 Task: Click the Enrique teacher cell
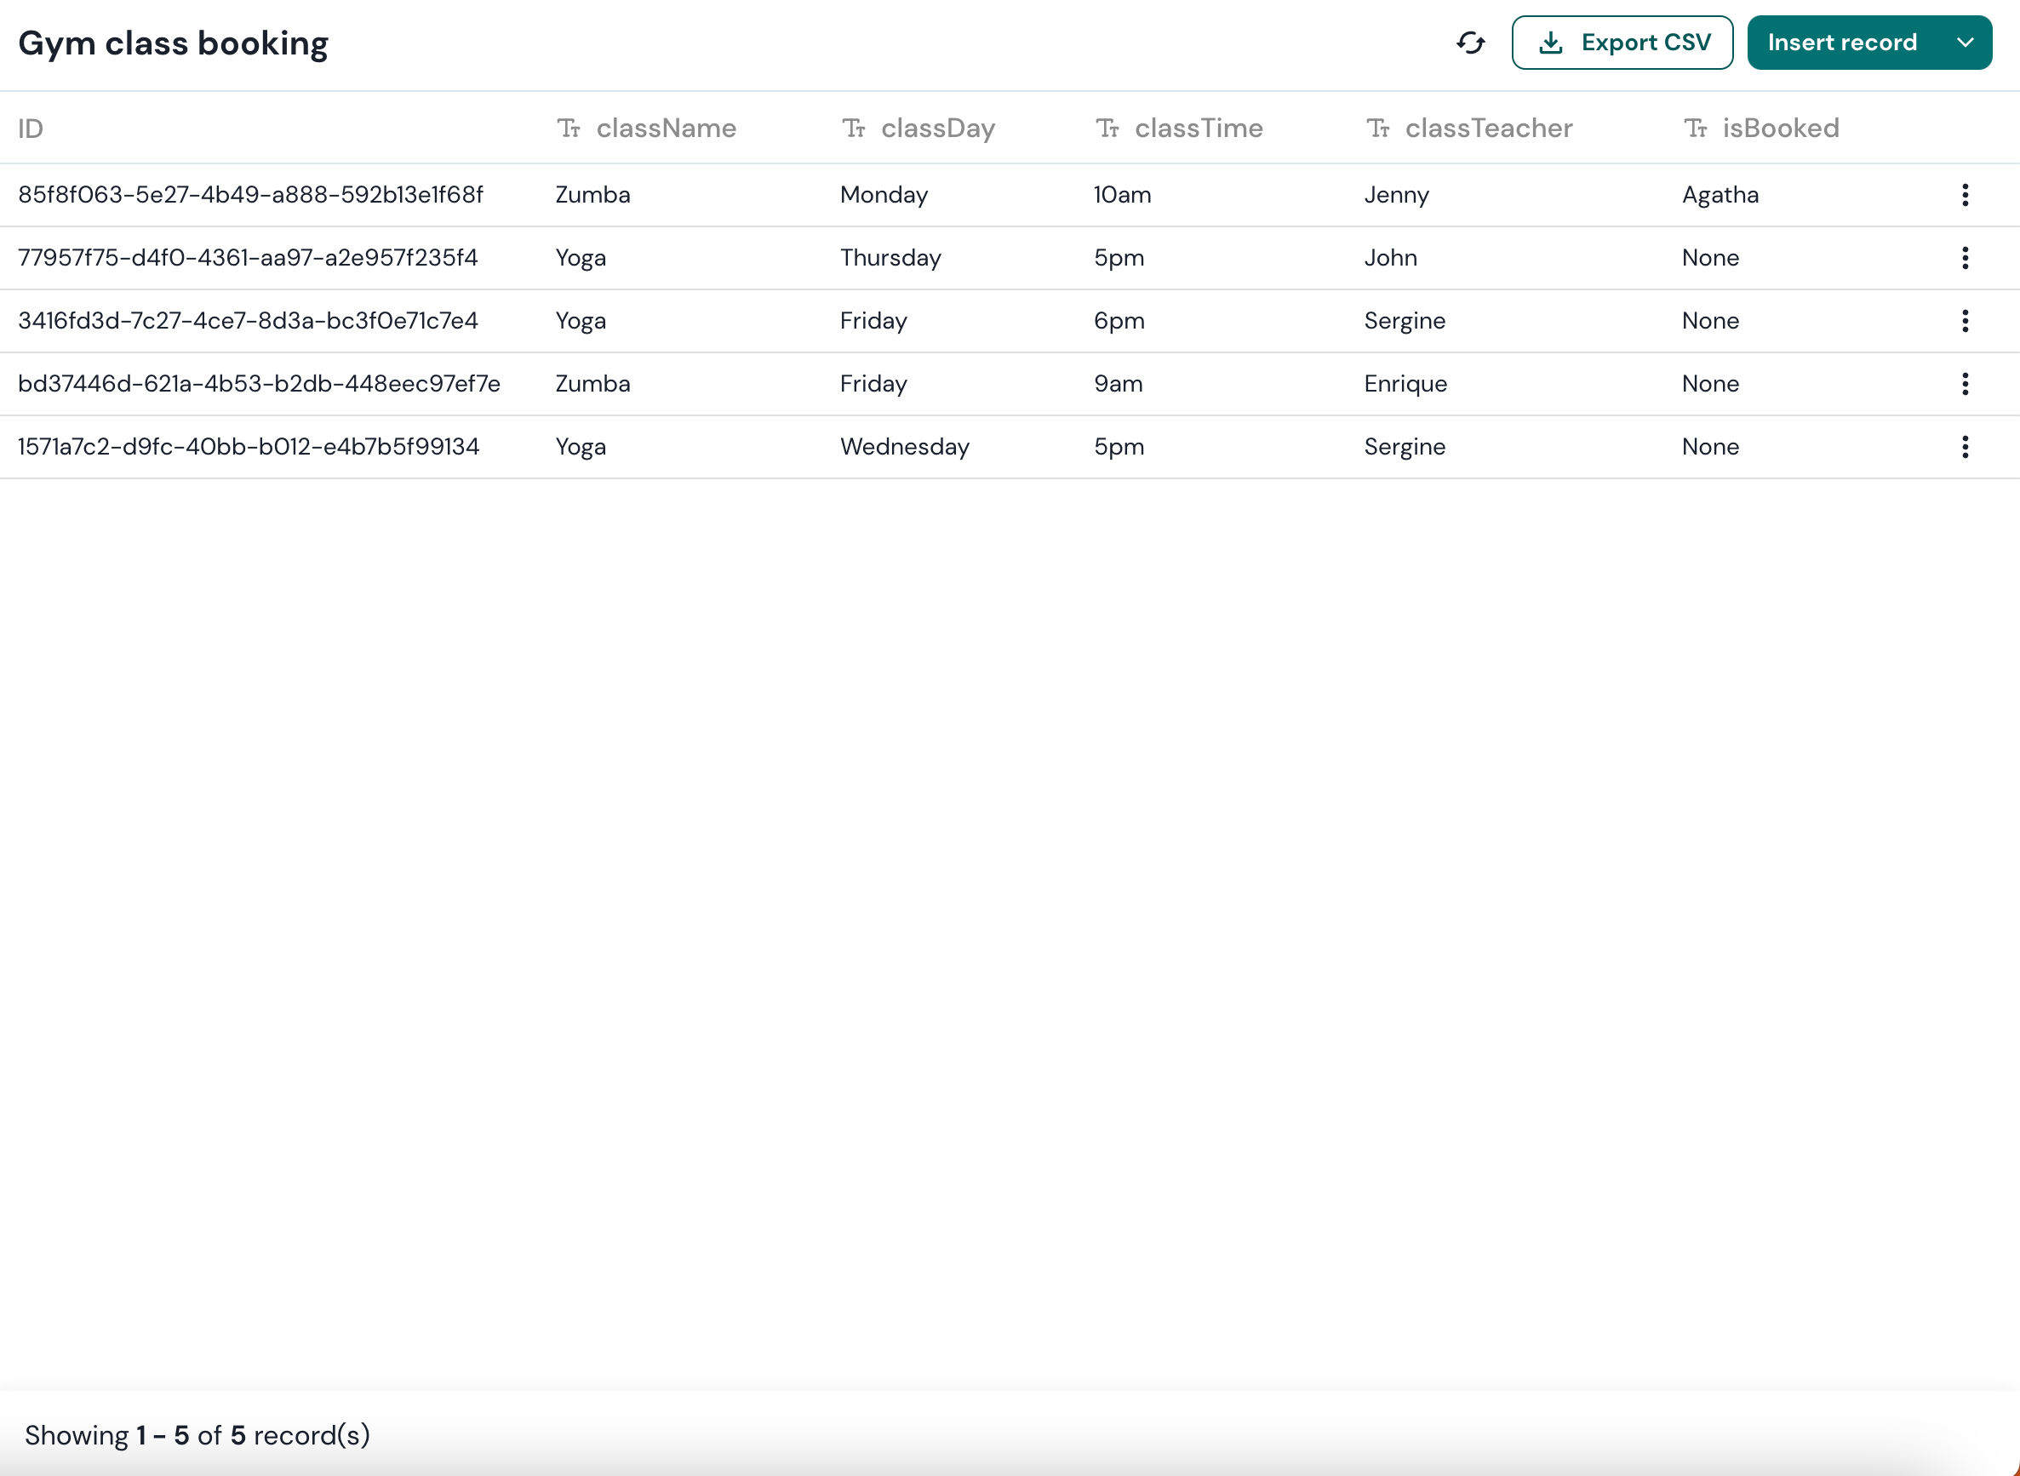tap(1405, 384)
